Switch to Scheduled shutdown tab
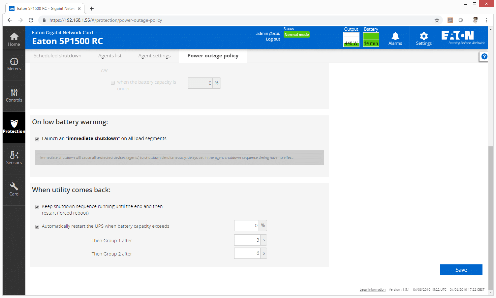The width and height of the screenshot is (496, 298). coord(57,56)
